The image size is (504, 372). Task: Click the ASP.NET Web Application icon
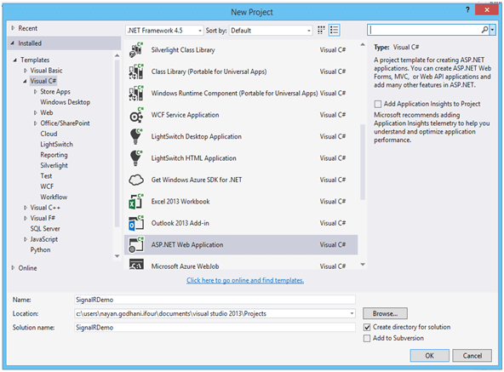[x=136, y=244]
